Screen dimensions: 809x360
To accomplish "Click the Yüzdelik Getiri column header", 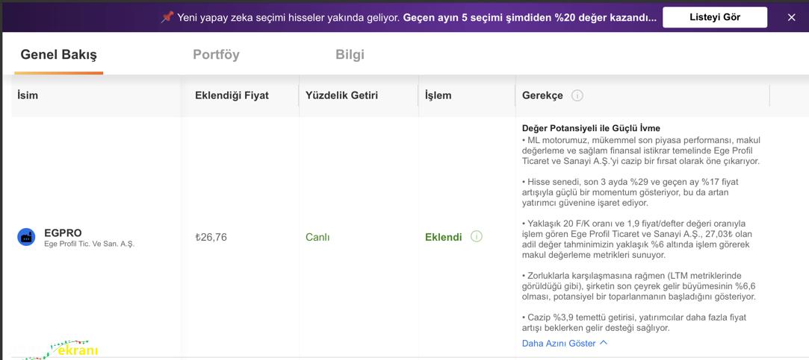I will 341,95.
